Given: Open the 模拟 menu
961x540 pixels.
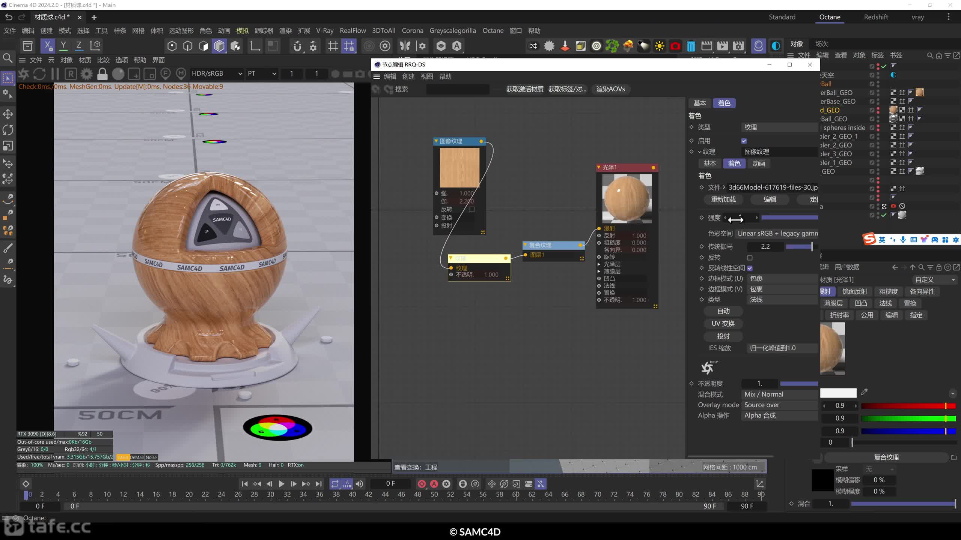Looking at the screenshot, I should 243,31.
